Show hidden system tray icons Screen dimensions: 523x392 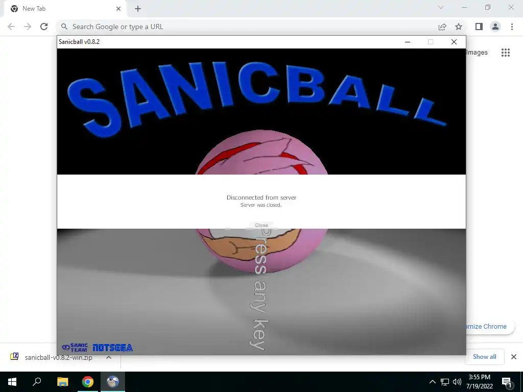click(432, 382)
